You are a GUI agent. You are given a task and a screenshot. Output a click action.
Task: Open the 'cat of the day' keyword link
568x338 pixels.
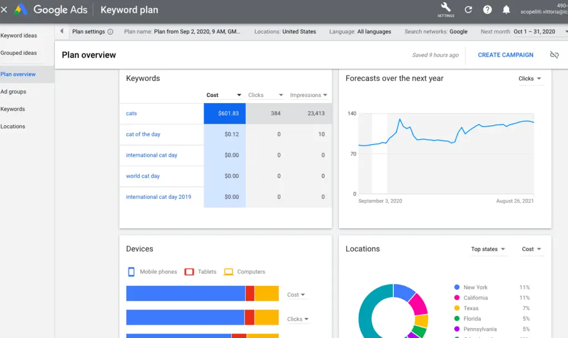point(143,134)
